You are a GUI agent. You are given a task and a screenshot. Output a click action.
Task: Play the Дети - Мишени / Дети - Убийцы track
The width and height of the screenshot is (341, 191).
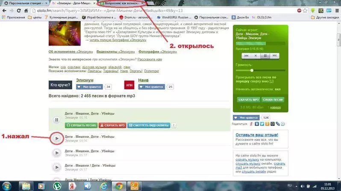(56, 167)
